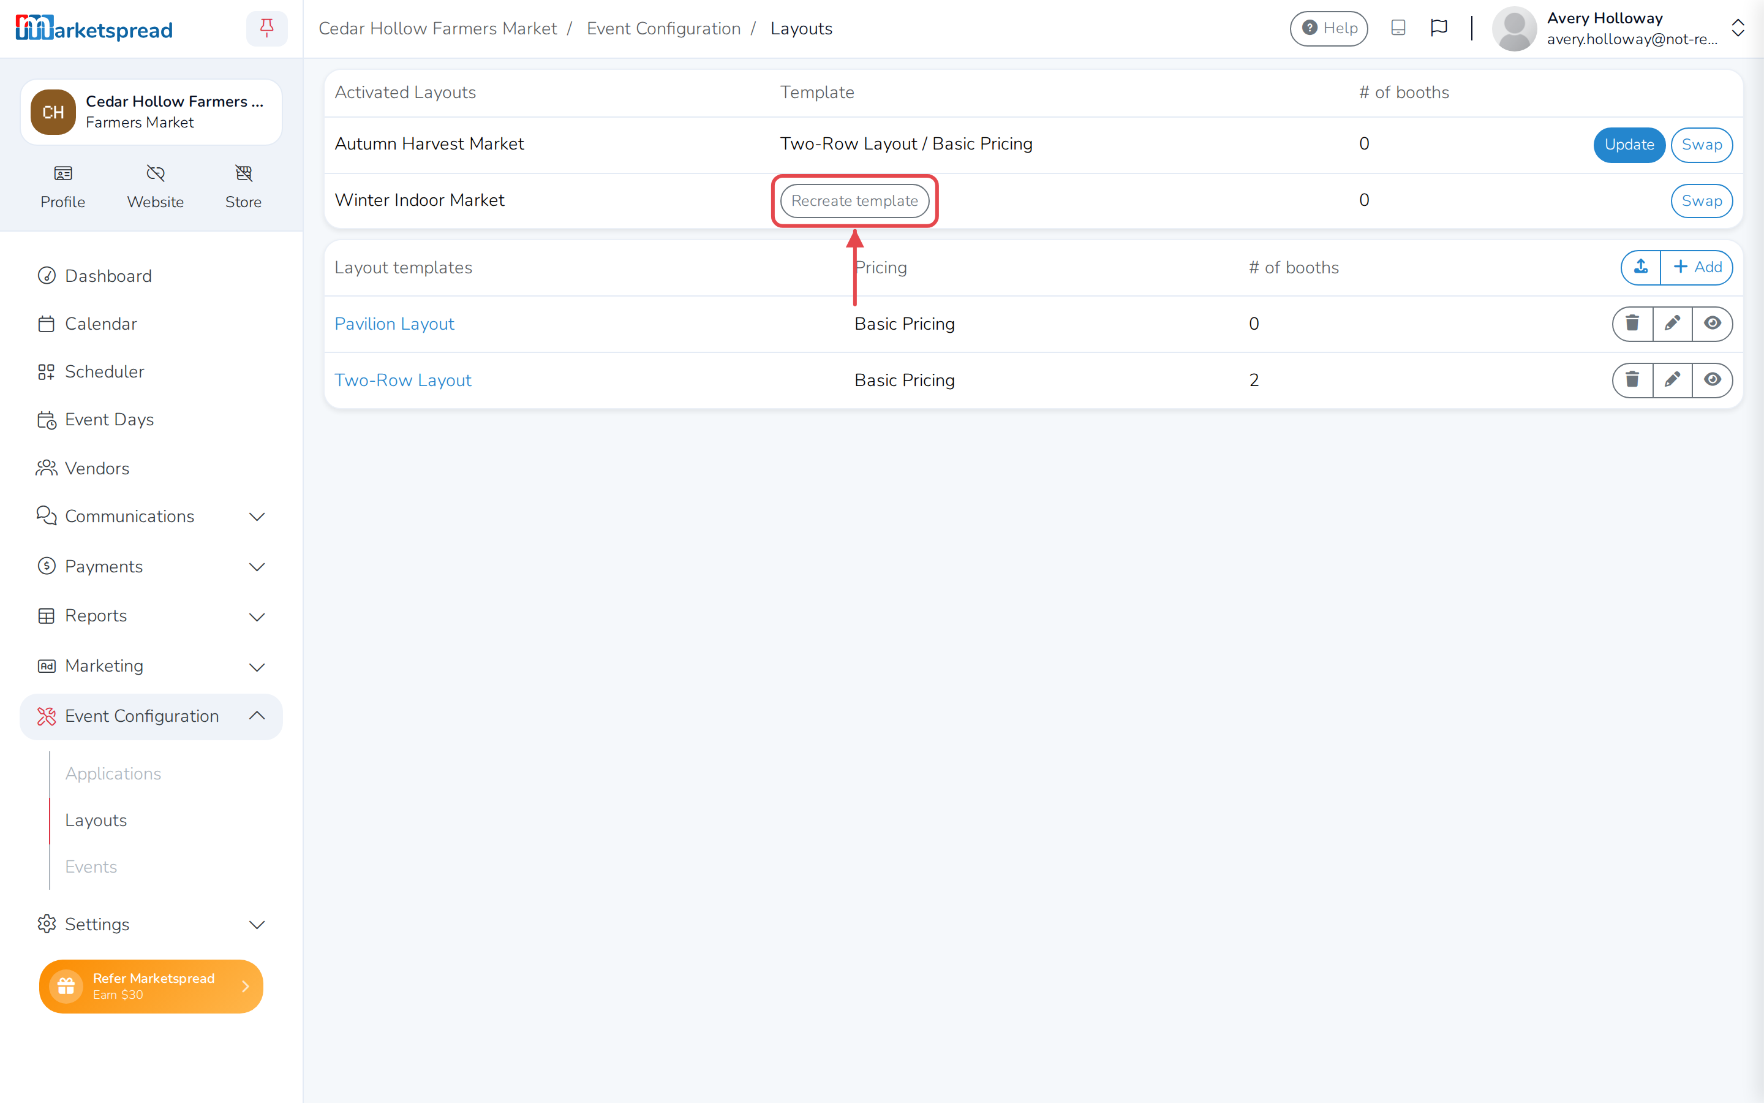Open the Vendors page
This screenshot has height=1103, width=1764.
(x=151, y=468)
